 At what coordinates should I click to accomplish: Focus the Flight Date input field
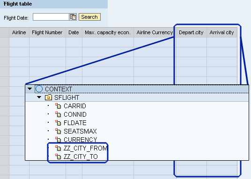[x=51, y=17]
